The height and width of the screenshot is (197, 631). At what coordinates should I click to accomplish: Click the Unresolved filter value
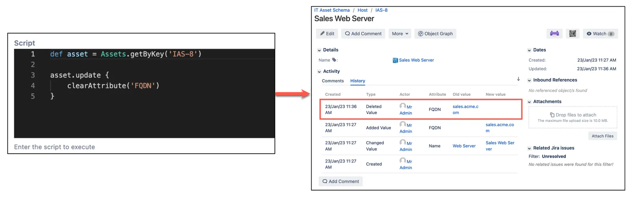point(554,156)
